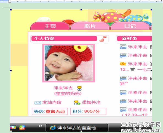Open the 12... link in the feed
Screen dimensions: 163x133
point(124,70)
